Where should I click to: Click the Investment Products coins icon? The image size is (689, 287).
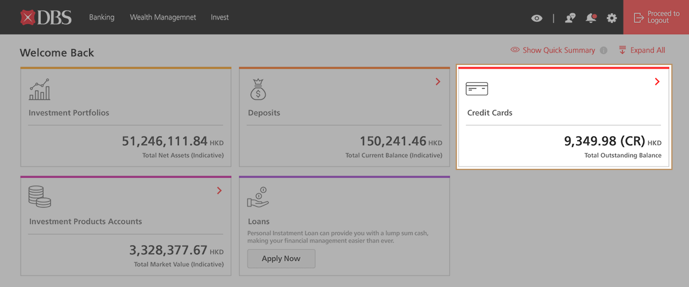click(x=40, y=196)
